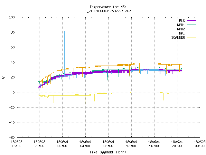Click the y-axis tick label 40

pos(13,62)
